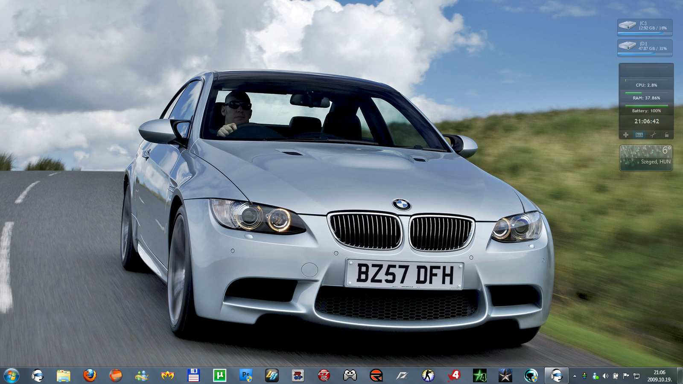683x384 pixels.
Task: Open the Windows Start menu orb
Action: click(11, 376)
